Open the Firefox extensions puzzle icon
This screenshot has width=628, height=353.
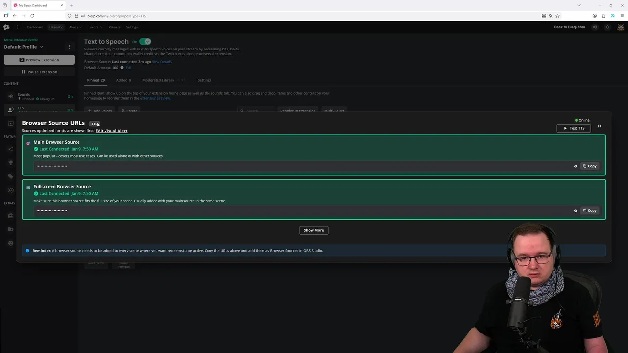[603, 16]
